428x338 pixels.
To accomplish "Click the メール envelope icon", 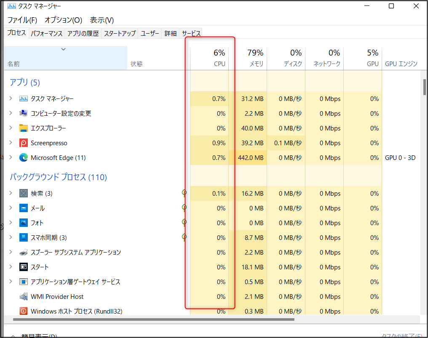I will tap(24, 208).
